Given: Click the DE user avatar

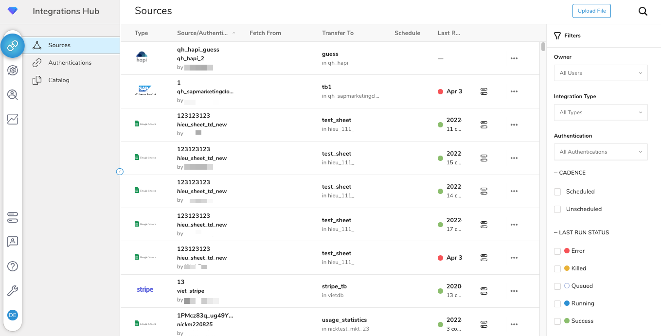Looking at the screenshot, I should [x=13, y=315].
